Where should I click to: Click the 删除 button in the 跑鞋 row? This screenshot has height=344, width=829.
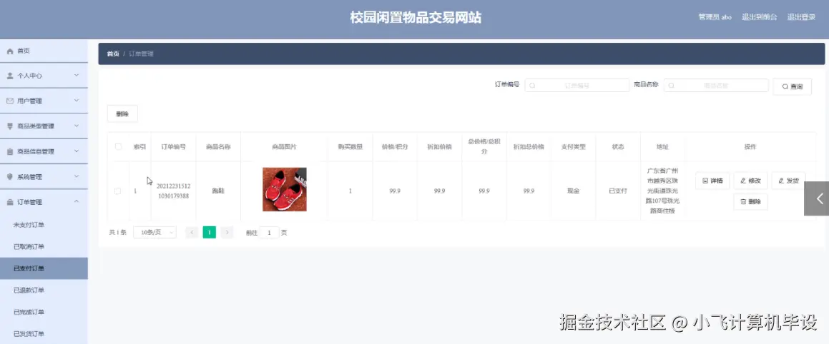point(750,201)
